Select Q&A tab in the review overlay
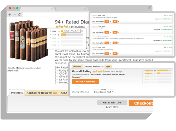The height and width of the screenshot is (131, 176). pyautogui.click(x=108, y=66)
